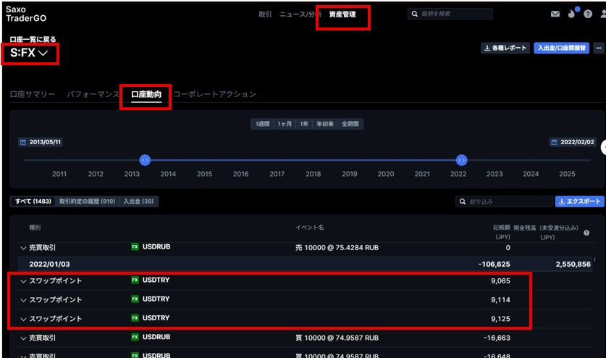The image size is (606, 358).
Task: Click the 絞り込み filter input field
Action: click(505, 201)
